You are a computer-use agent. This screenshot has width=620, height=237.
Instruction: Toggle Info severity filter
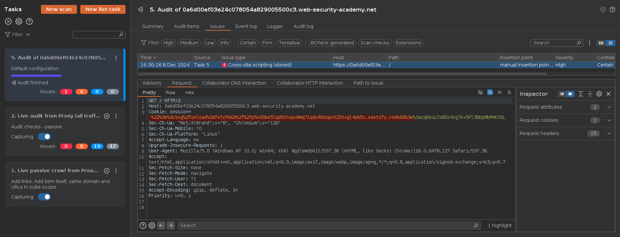(x=225, y=43)
